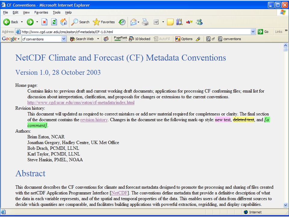This screenshot has width=289, height=217.
Task: Print the page with the printer icon
Action: [x=145, y=22]
